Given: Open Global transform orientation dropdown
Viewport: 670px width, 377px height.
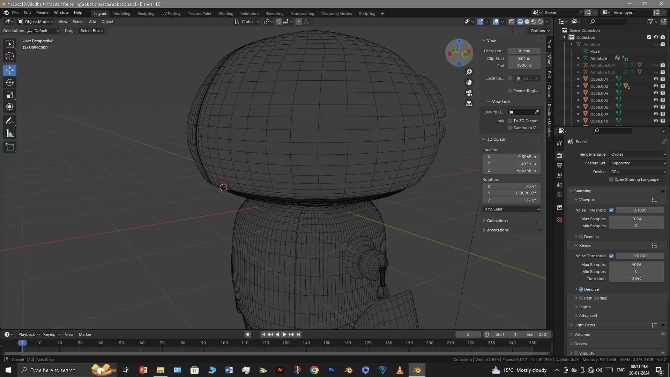Looking at the screenshot, I should tap(247, 22).
